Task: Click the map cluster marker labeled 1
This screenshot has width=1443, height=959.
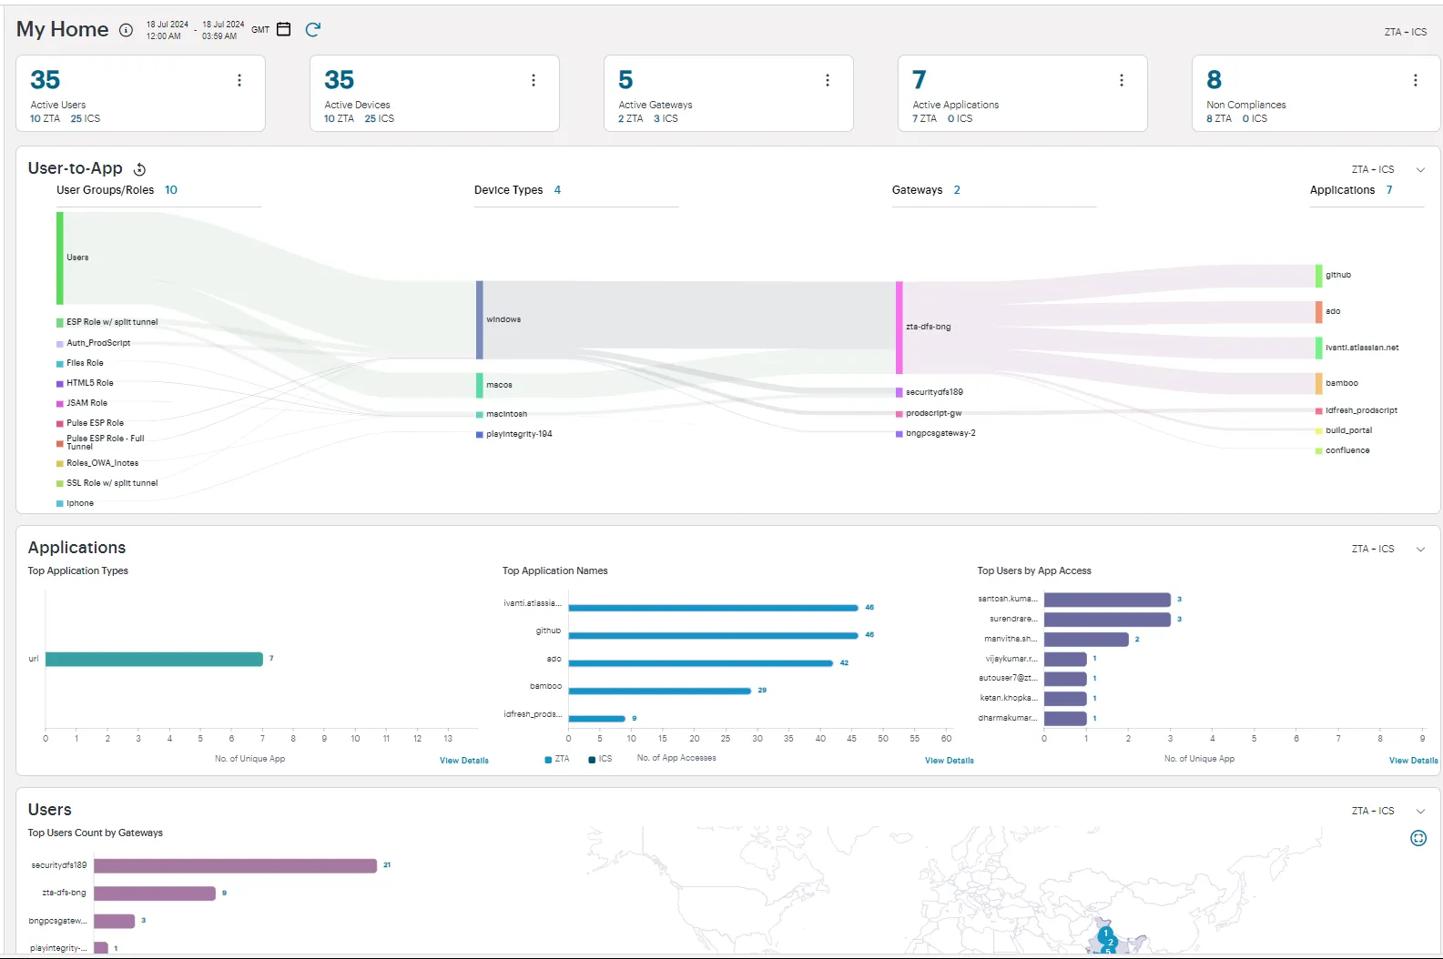Action: [1105, 934]
